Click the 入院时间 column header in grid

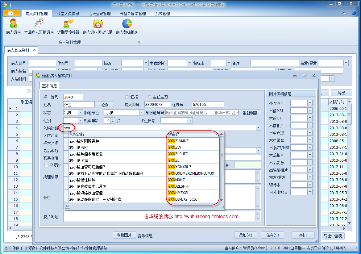[x=337, y=102]
